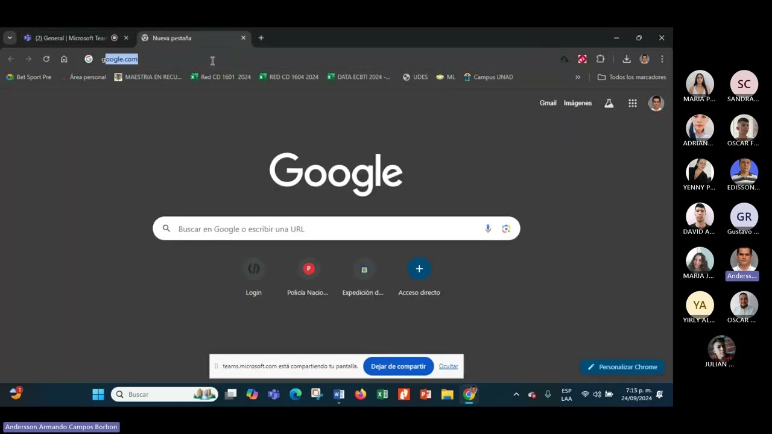Open the RED CD 1604 2024 bookmark
Image resolution: width=772 pixels, height=434 pixels.
click(289, 77)
